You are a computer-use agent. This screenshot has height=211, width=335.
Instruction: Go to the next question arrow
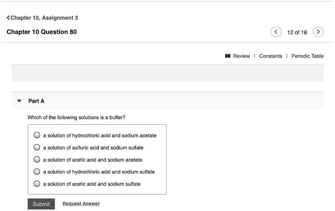coord(318,32)
